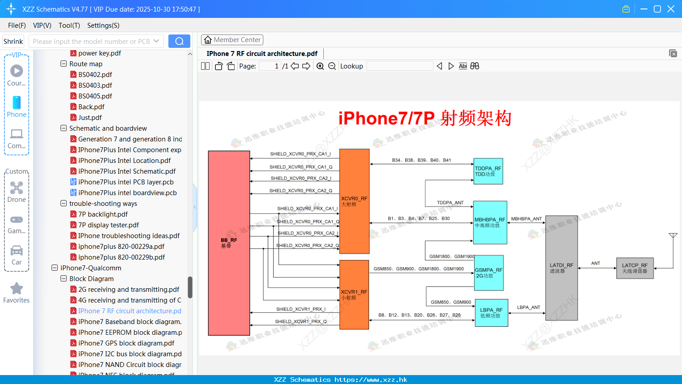Open the Member Center

232,40
